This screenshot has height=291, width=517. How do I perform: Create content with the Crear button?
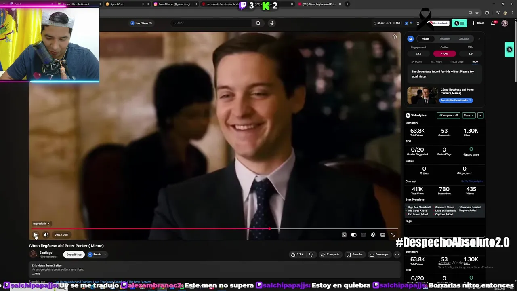pos(478,23)
